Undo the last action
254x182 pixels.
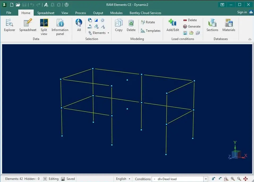[x=32, y=5]
